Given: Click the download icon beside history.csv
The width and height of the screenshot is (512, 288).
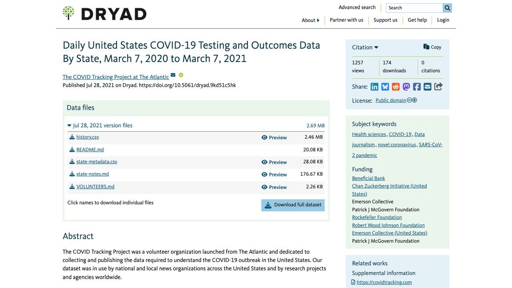Looking at the screenshot, I should [x=72, y=137].
